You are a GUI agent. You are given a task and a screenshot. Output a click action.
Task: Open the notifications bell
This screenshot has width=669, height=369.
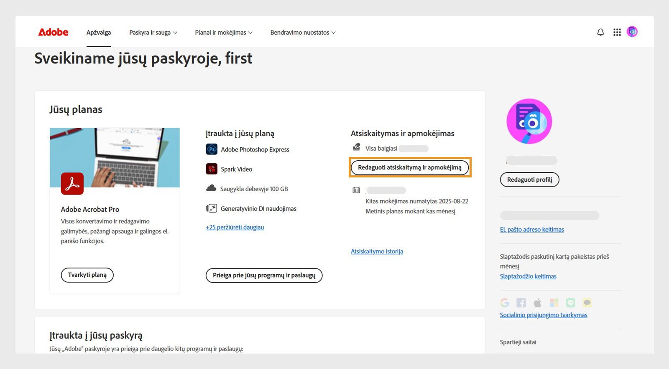click(600, 32)
